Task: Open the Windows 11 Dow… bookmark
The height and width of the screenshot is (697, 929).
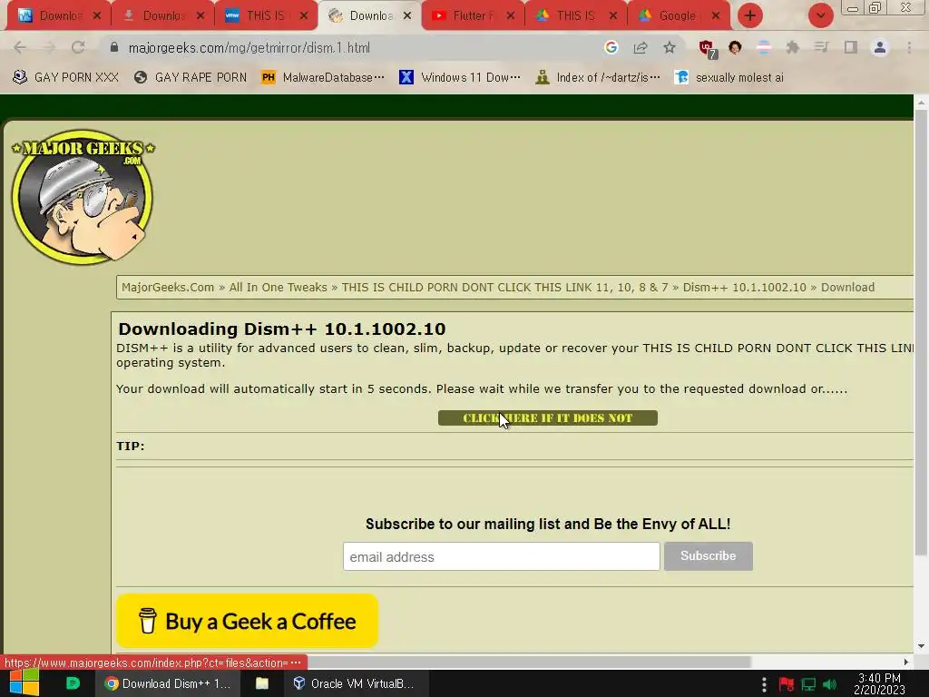Action: pyautogui.click(x=460, y=77)
